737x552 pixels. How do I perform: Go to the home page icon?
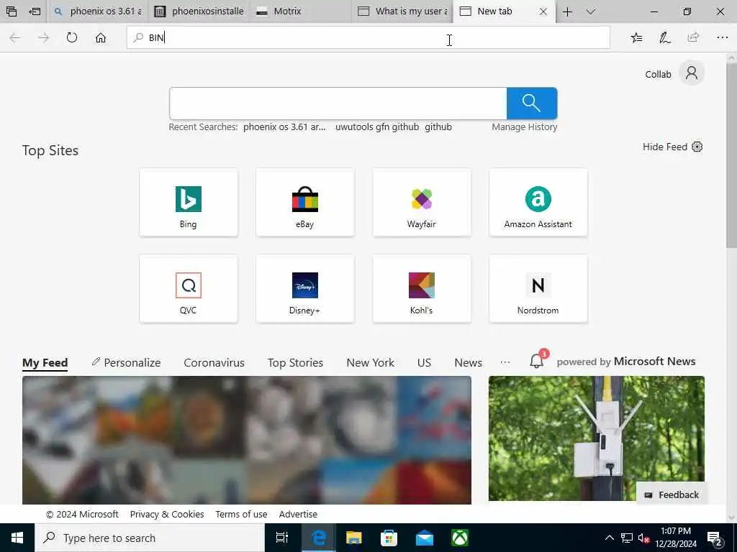coord(101,37)
